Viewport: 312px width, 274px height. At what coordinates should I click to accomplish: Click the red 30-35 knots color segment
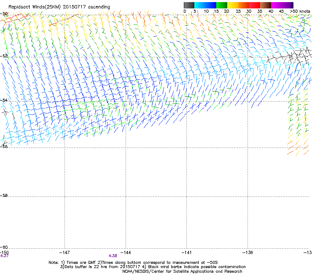255,5
